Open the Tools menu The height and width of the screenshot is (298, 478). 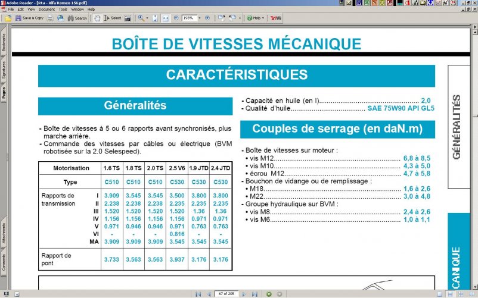(63, 10)
